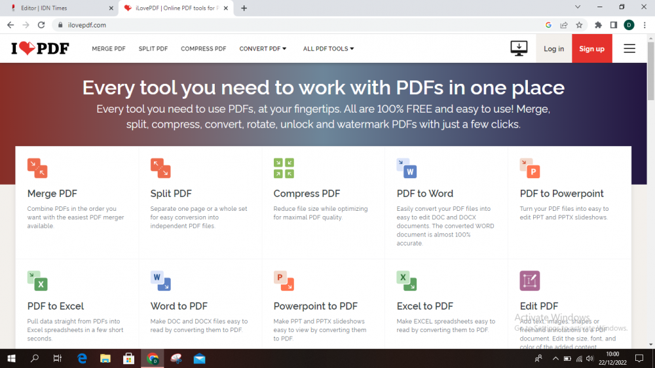Image resolution: width=655 pixels, height=368 pixels.
Task: Select COMPRESS PDF in the top navigation
Action: click(204, 49)
